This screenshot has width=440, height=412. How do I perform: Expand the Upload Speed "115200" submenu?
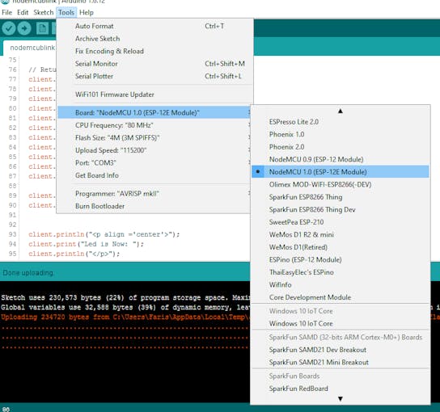coord(154,150)
